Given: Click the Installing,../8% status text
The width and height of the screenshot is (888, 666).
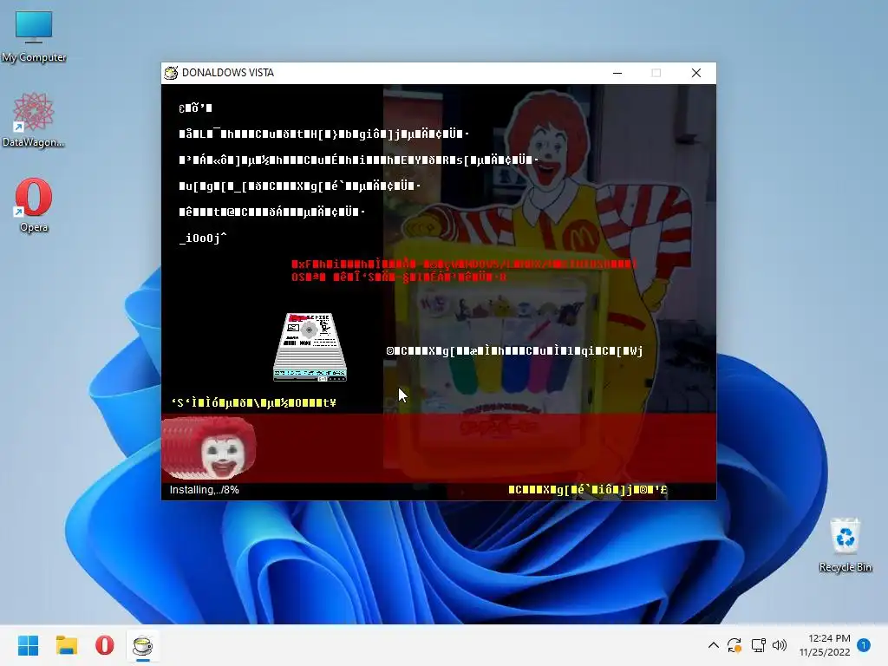Looking at the screenshot, I should pyautogui.click(x=205, y=490).
